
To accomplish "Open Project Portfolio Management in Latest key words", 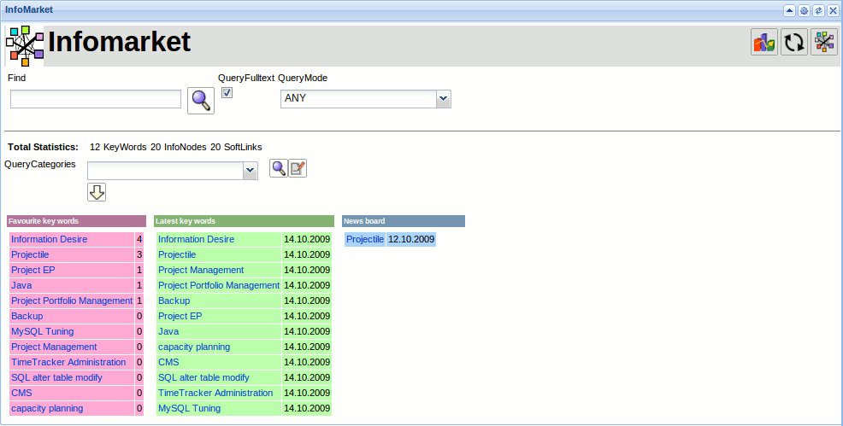I will coord(219,285).
